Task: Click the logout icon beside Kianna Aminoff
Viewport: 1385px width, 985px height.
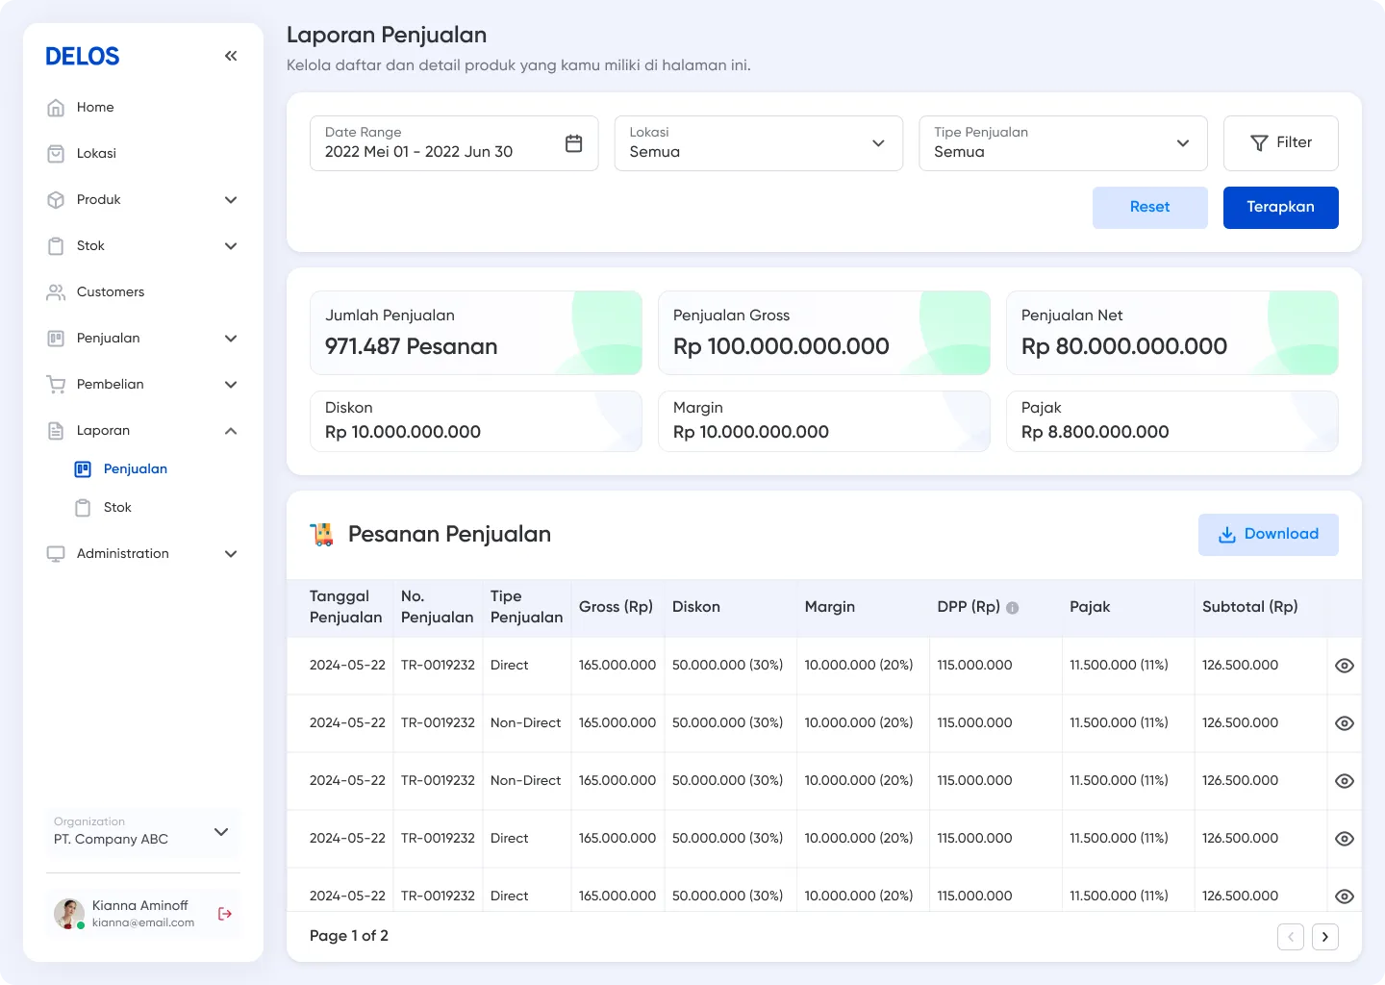Action: coord(225,914)
